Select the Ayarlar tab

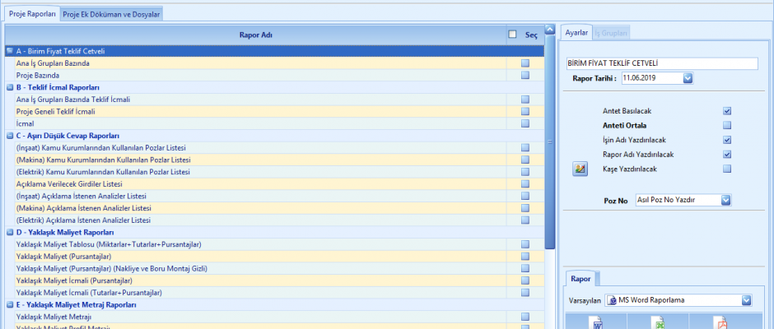click(576, 33)
